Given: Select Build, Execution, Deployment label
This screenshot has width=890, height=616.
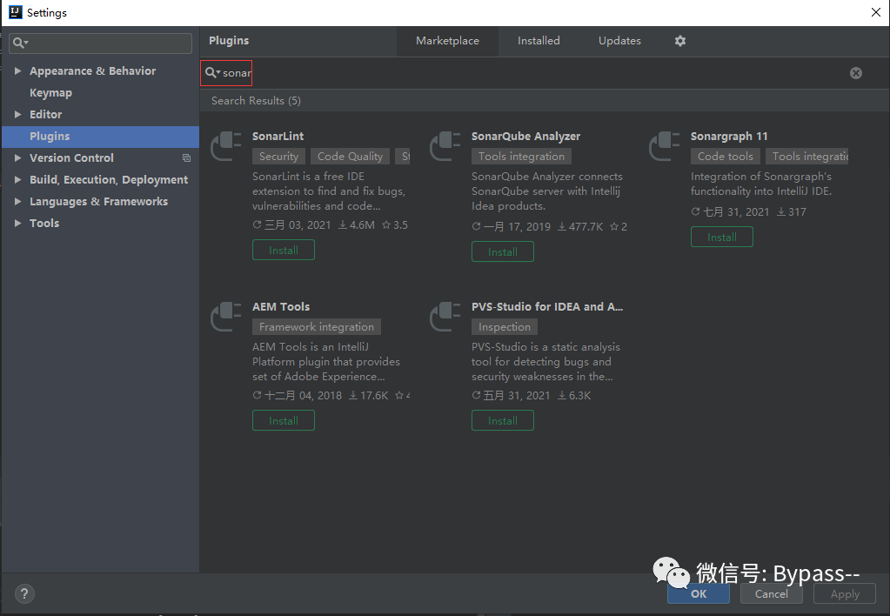Looking at the screenshot, I should click(109, 179).
